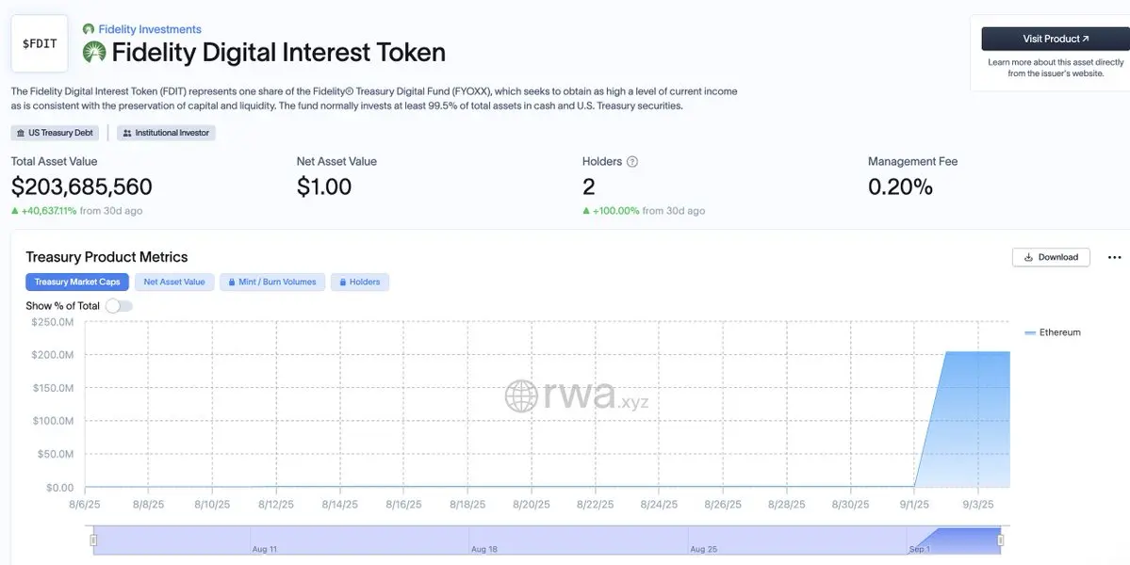Click the right handle of the date range slider
The width and height of the screenshot is (1130, 565).
[x=1000, y=540]
